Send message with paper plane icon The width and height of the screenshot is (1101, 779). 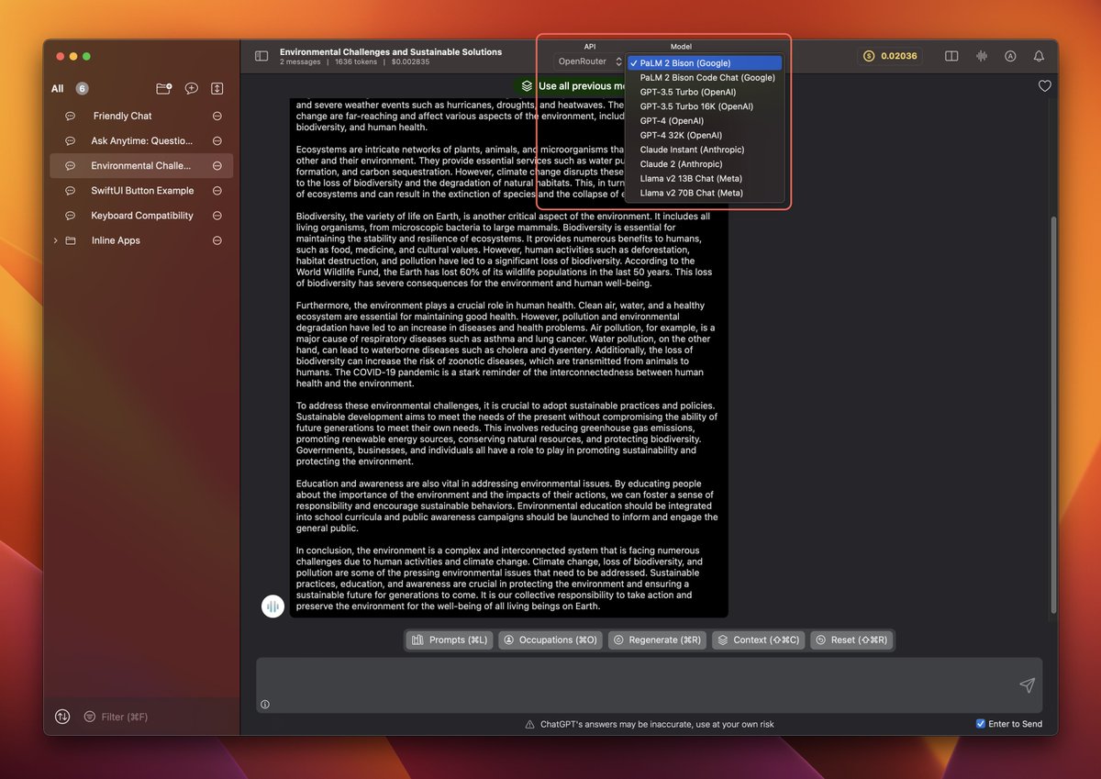pos(1027,685)
